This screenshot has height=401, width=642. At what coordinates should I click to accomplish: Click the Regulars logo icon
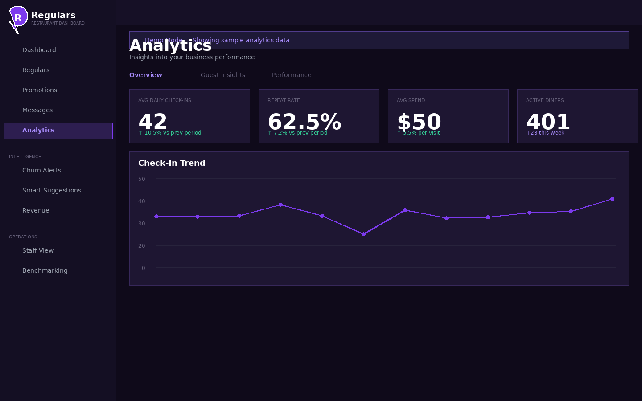coord(18,17)
